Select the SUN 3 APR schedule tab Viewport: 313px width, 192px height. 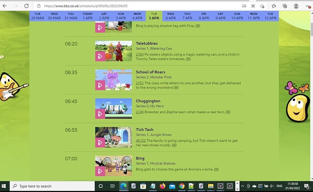pyautogui.click(x=121, y=16)
